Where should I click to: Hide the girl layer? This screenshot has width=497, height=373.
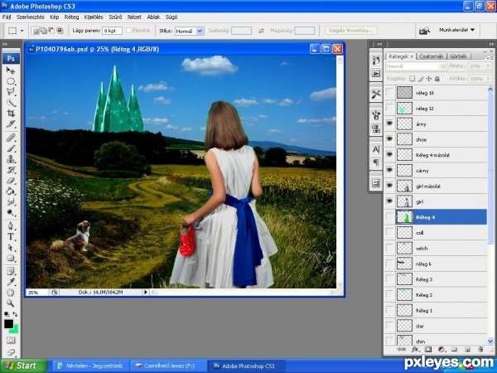click(x=389, y=201)
